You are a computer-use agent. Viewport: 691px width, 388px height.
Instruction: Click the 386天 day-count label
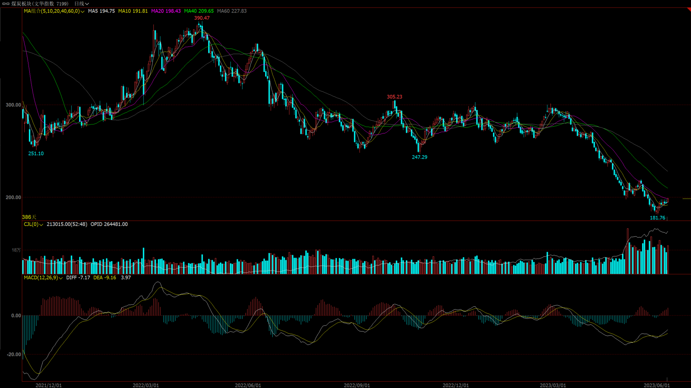29,217
